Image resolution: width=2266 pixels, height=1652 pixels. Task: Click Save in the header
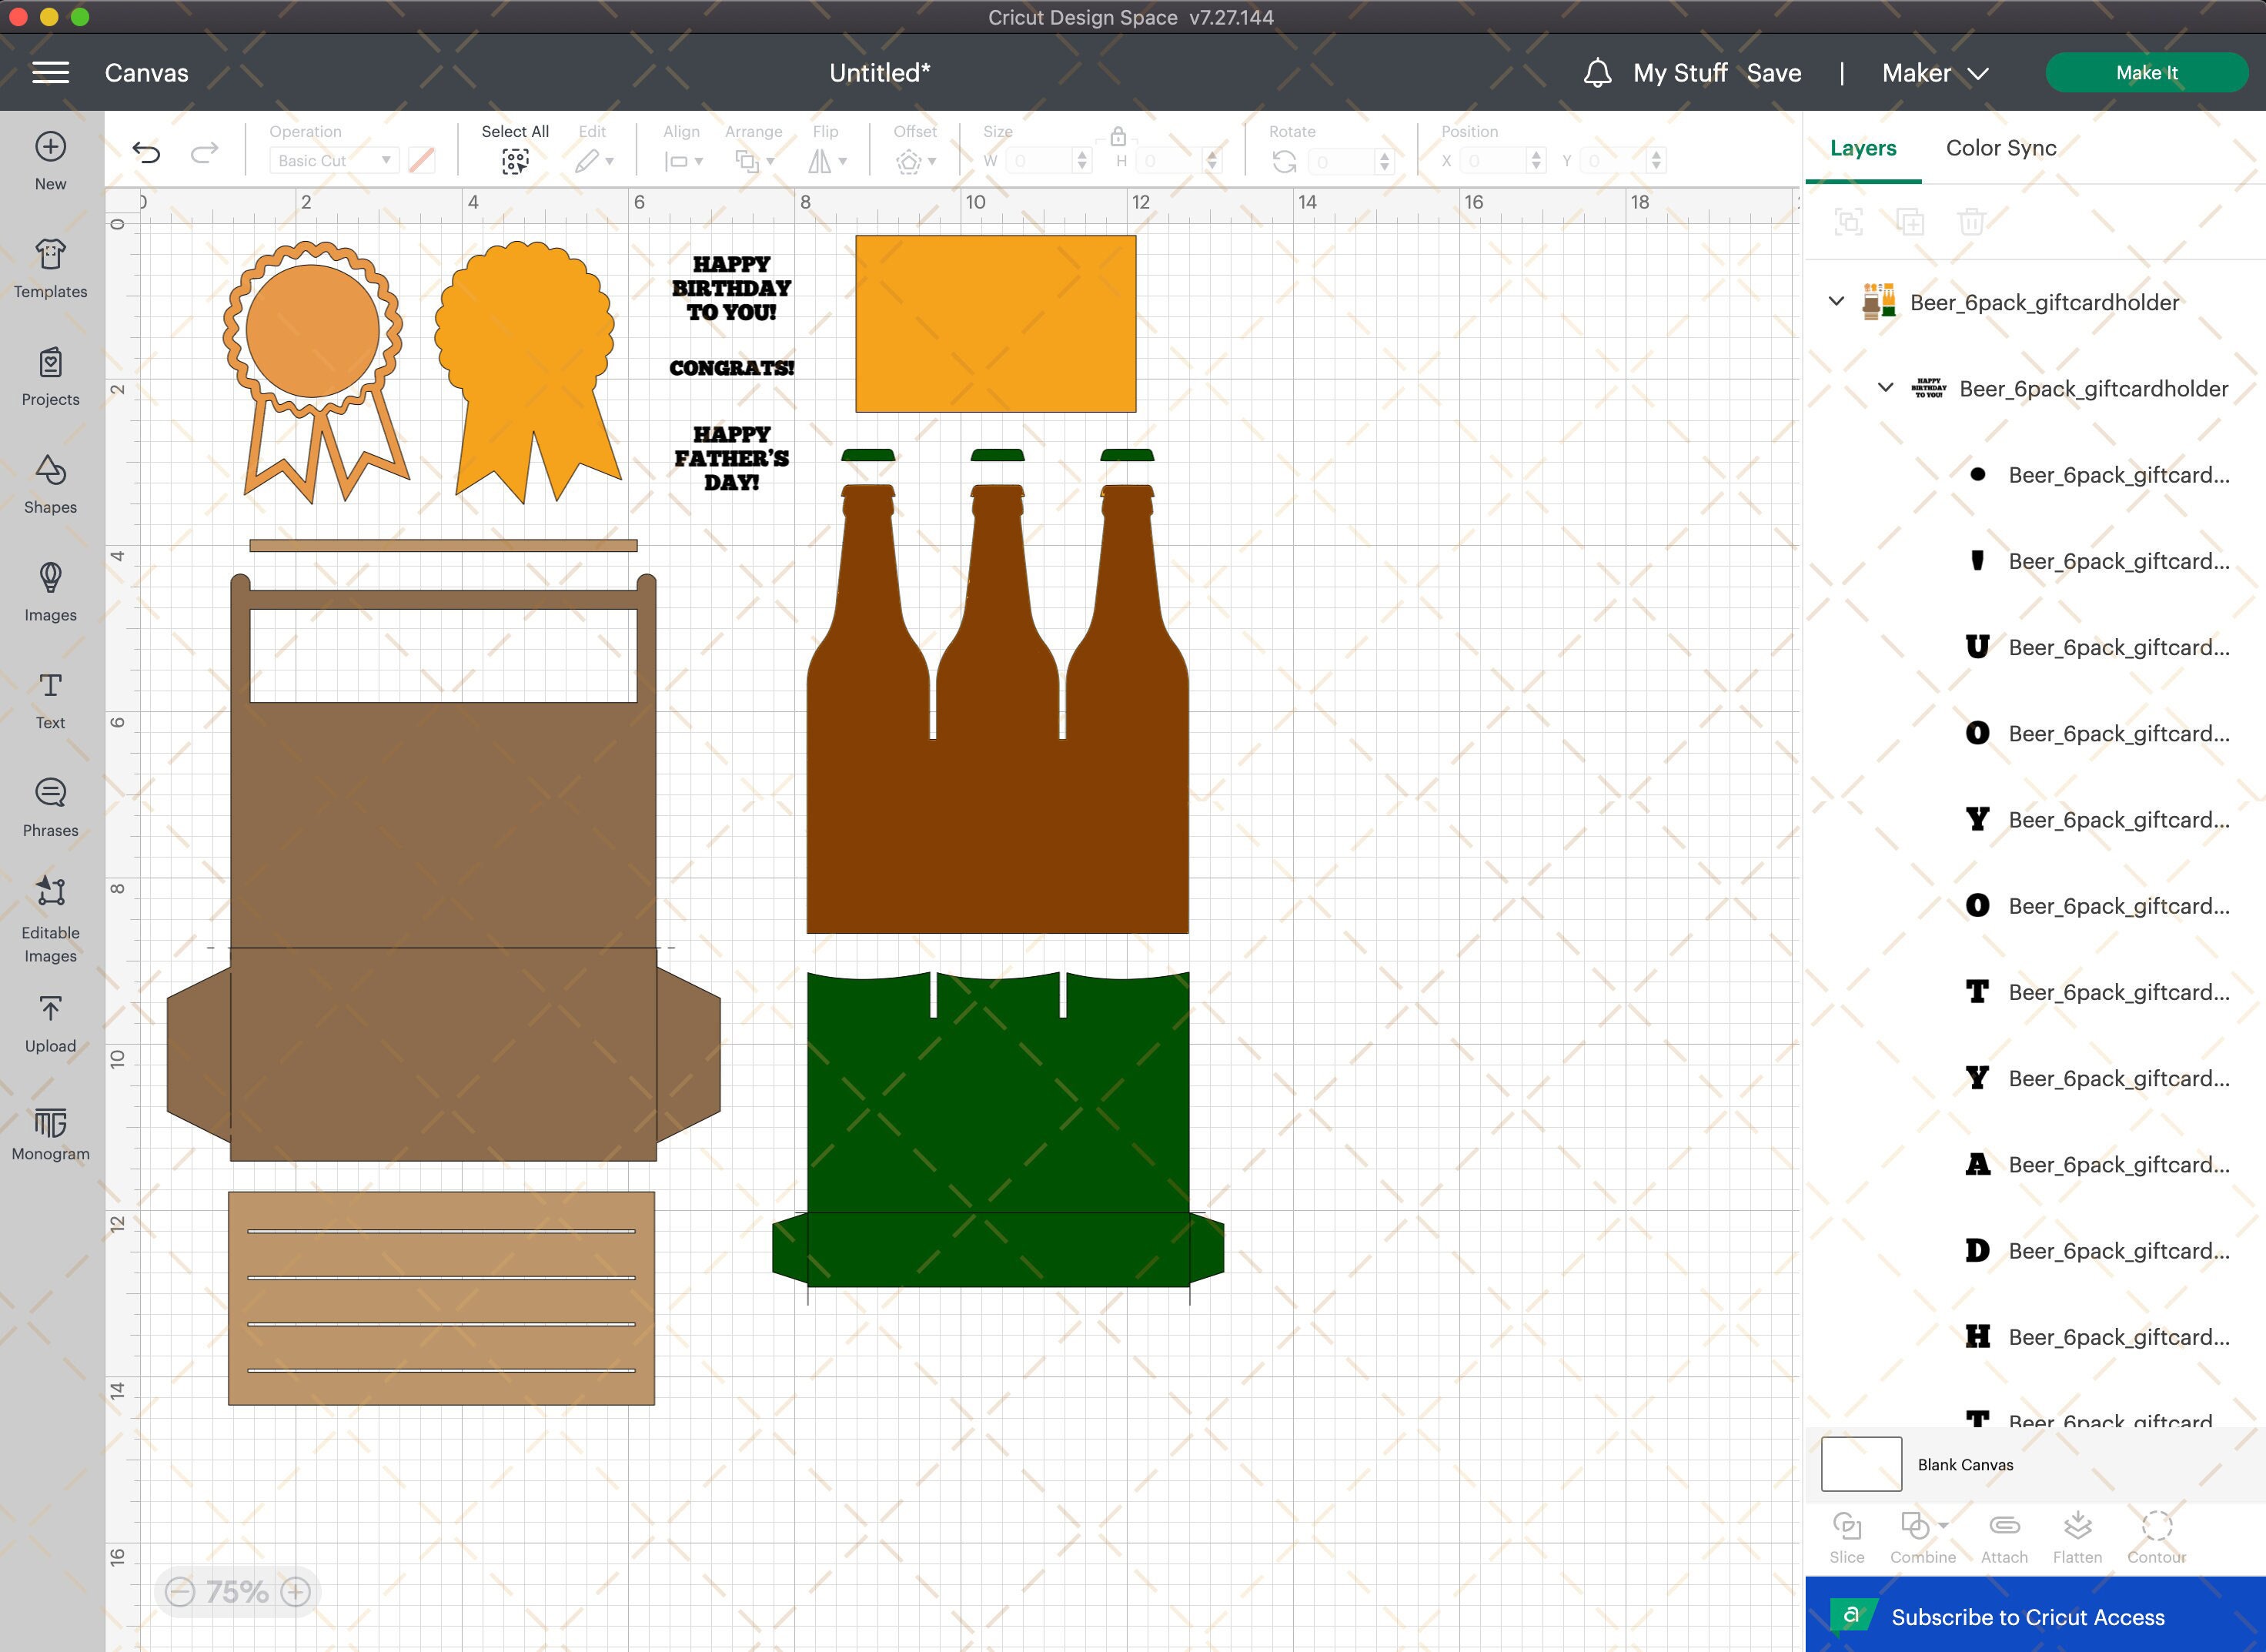coord(1774,73)
